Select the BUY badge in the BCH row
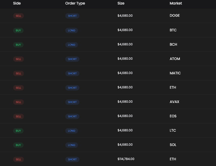This screenshot has width=216, height=166. (x=18, y=45)
